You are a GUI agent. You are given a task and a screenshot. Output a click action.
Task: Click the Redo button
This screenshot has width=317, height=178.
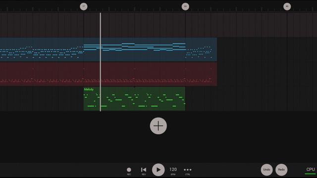[281, 170]
